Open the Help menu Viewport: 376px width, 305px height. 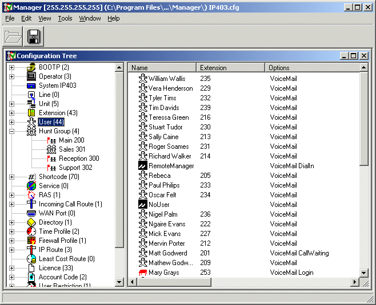[x=113, y=18]
